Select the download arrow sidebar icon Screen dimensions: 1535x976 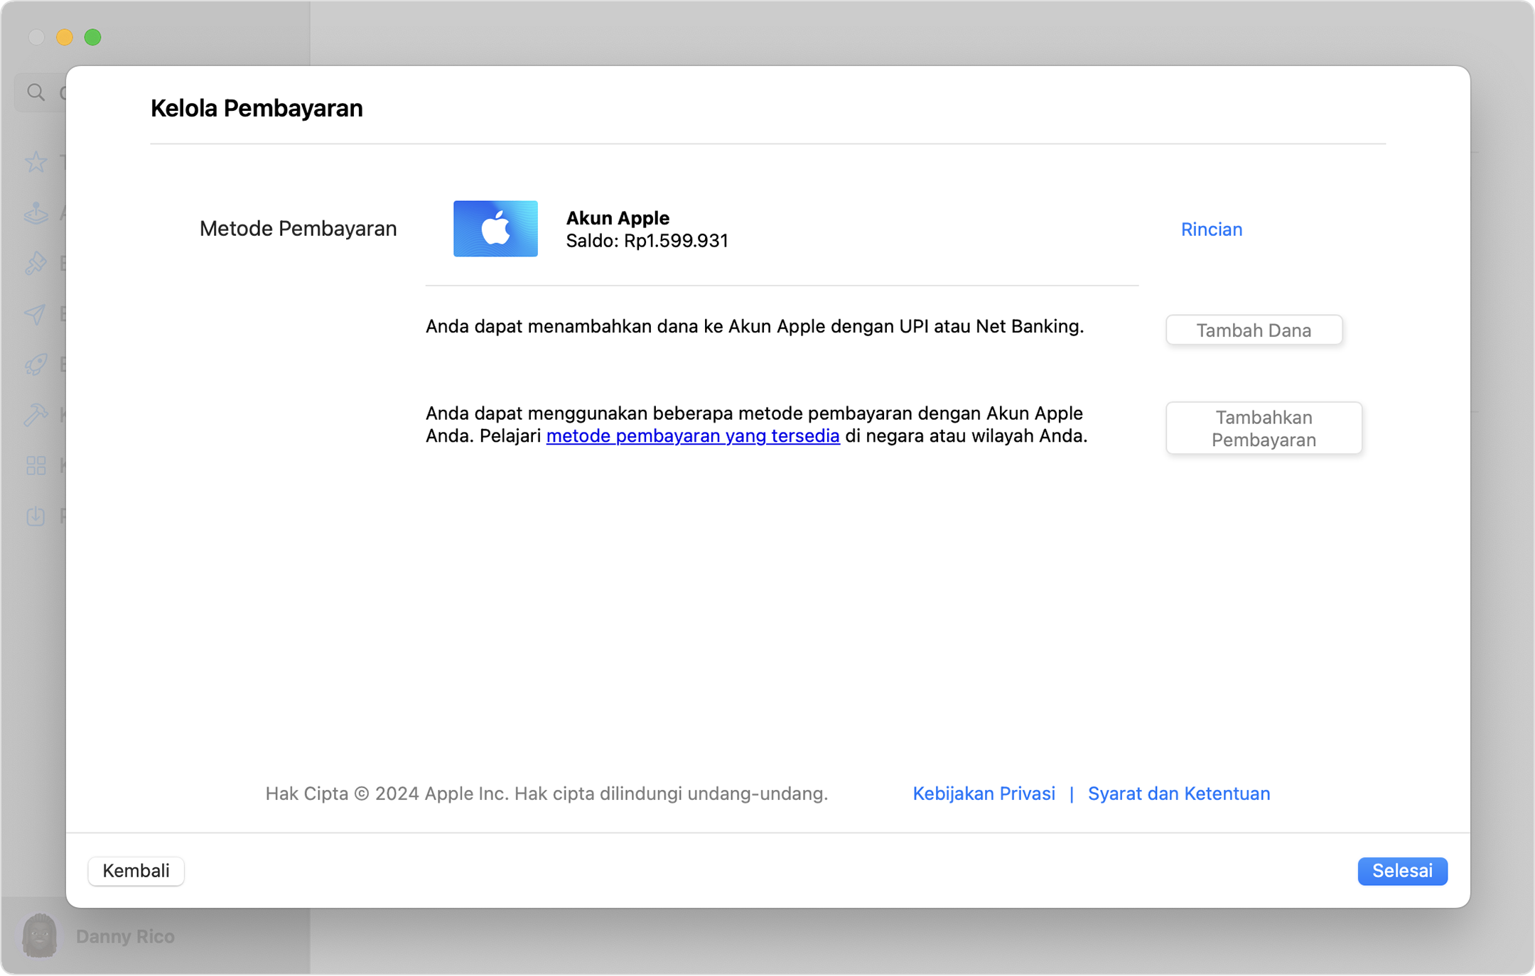(36, 516)
